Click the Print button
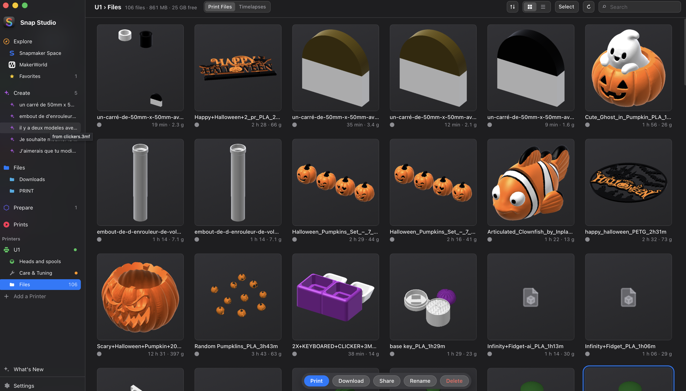The width and height of the screenshot is (686, 391). [x=316, y=381]
